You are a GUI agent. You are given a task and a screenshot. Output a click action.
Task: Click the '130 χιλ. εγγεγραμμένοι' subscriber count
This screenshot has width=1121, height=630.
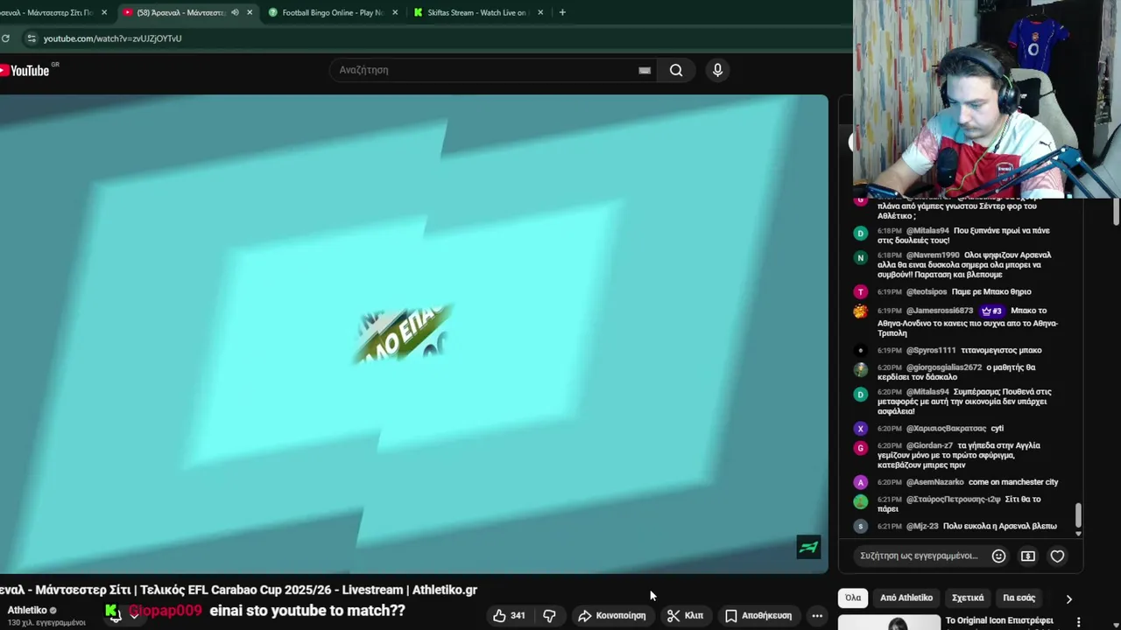pos(46,623)
